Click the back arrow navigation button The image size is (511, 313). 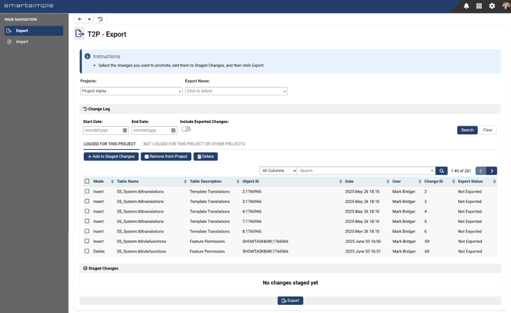click(x=80, y=19)
